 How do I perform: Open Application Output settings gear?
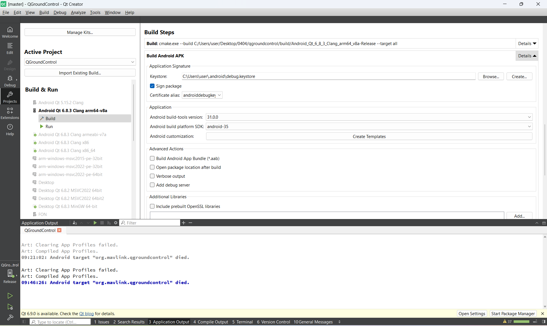coord(116,223)
